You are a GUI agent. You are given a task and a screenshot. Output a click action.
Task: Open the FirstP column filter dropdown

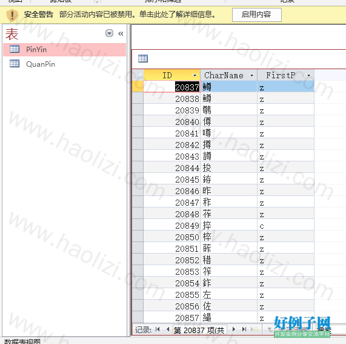pyautogui.click(x=308, y=76)
